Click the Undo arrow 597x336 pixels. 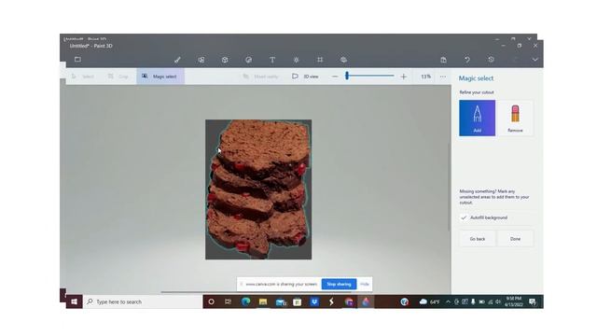[x=467, y=60]
